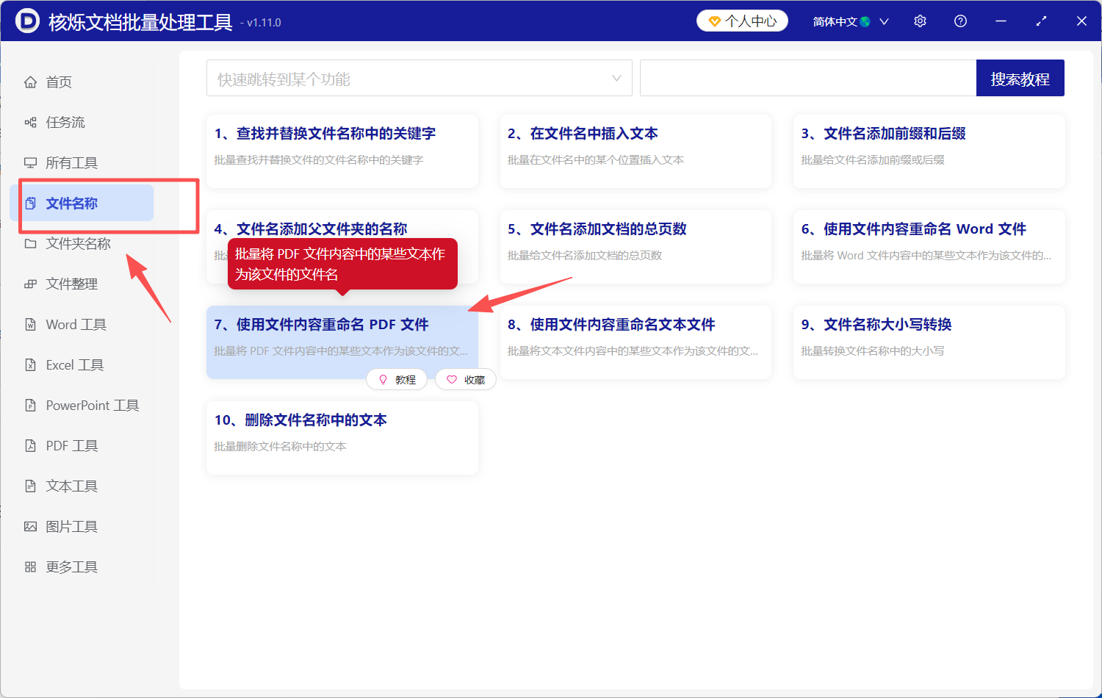The image size is (1102, 698).
Task: Click the 搜索教程 search button
Action: [1020, 77]
